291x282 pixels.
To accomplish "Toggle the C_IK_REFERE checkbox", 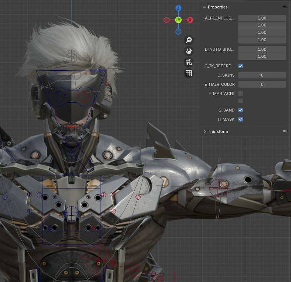I will tap(241, 66).
